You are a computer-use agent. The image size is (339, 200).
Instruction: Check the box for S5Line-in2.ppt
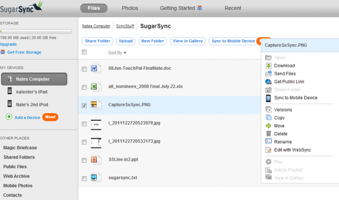coord(84,160)
